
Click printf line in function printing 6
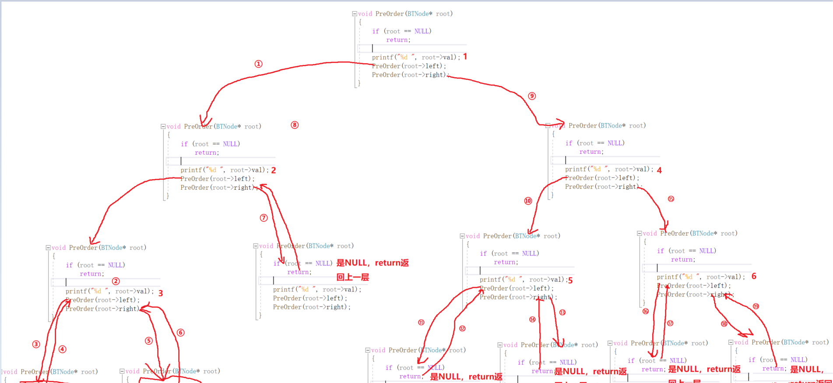[701, 277]
